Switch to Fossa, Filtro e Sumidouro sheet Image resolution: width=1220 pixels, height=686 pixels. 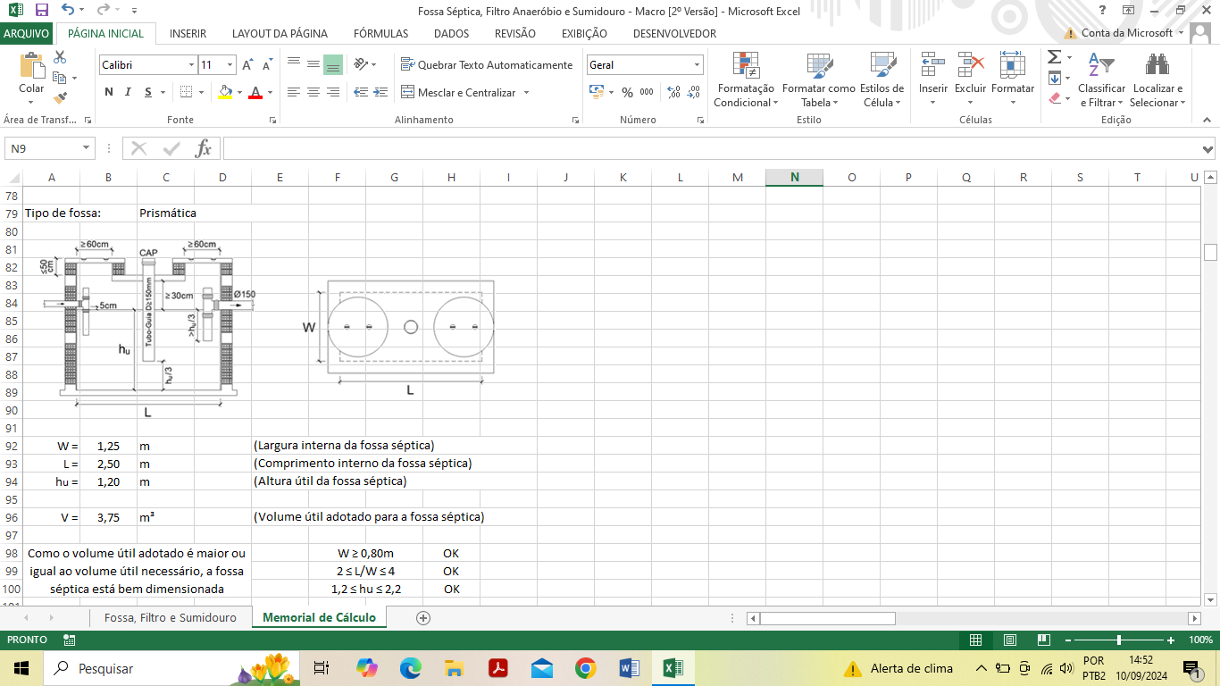[x=170, y=618]
